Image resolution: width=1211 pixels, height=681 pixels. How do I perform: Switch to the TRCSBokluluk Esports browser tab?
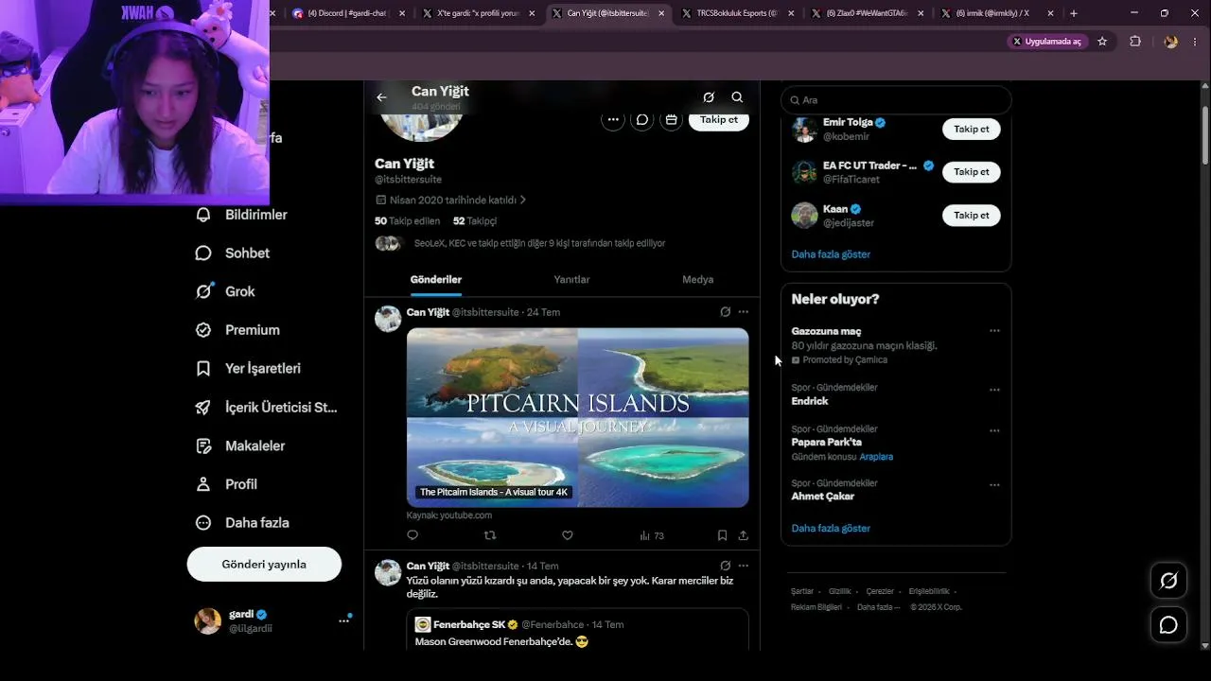(x=737, y=13)
